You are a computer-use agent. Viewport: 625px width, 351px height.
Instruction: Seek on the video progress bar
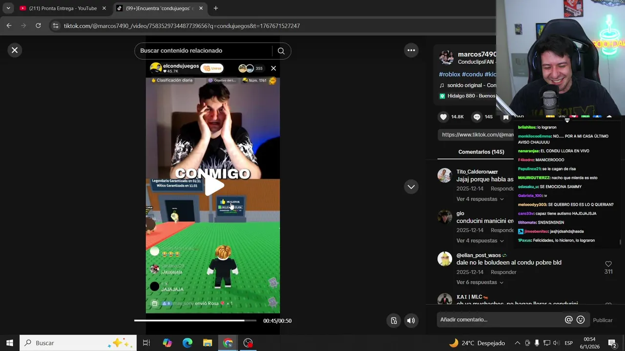(x=195, y=320)
